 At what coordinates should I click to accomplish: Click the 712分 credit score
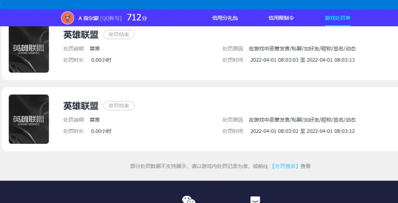click(137, 17)
